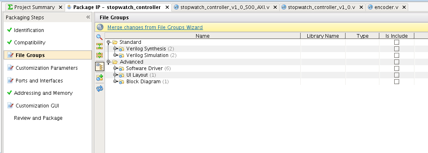Switch to the encoder.v tab

(x=384, y=7)
